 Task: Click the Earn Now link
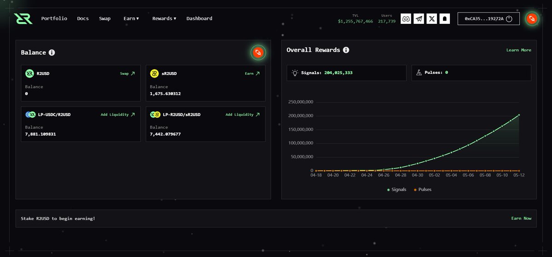pos(521,218)
